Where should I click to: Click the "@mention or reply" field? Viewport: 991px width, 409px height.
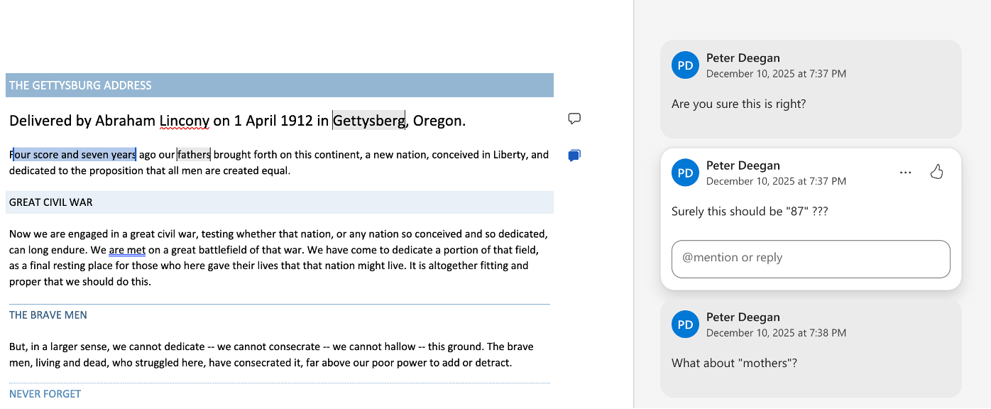[x=810, y=258]
